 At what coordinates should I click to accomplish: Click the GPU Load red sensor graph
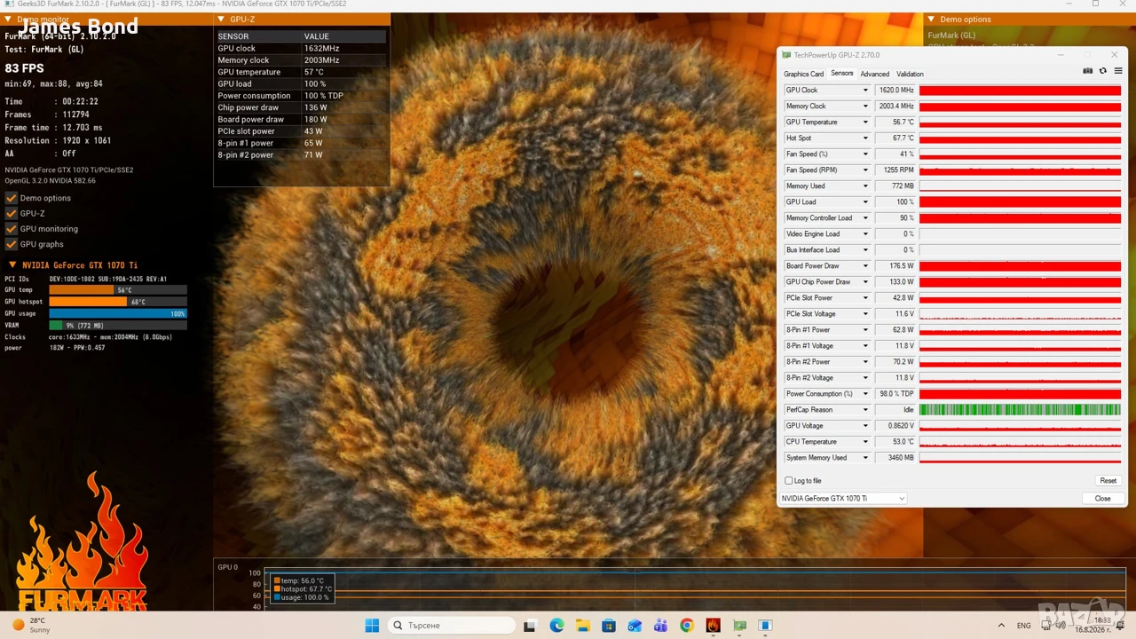tap(1020, 202)
